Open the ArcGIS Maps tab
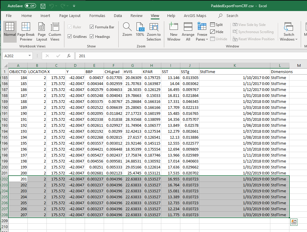The height and width of the screenshot is (232, 307). 195,16
